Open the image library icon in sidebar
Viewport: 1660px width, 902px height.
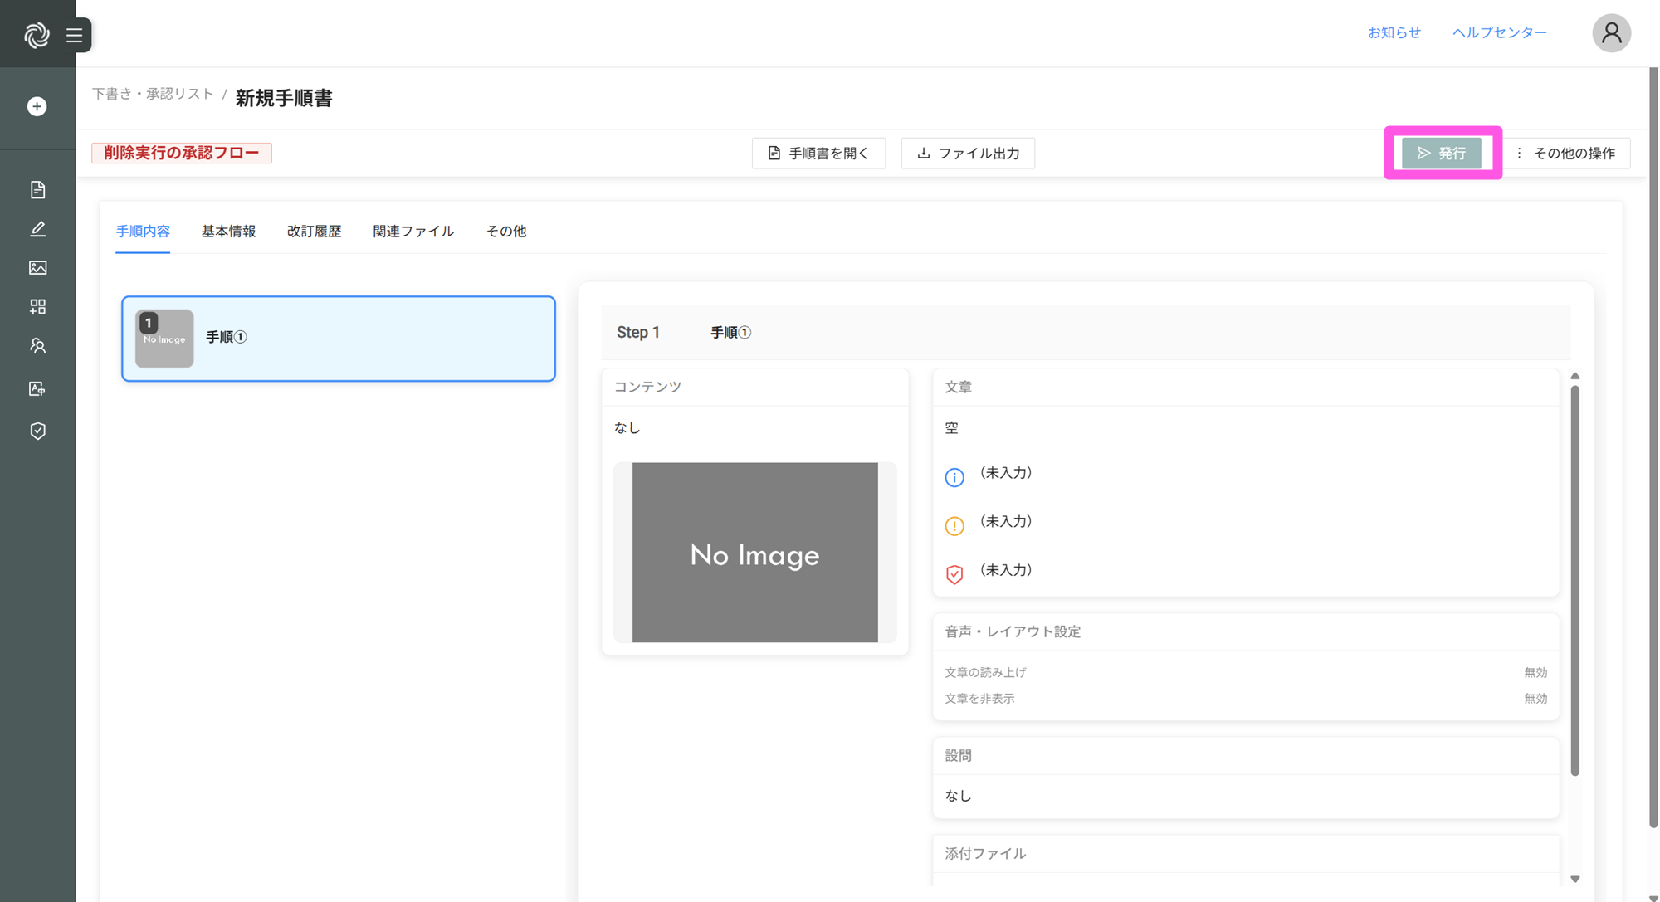coord(37,268)
